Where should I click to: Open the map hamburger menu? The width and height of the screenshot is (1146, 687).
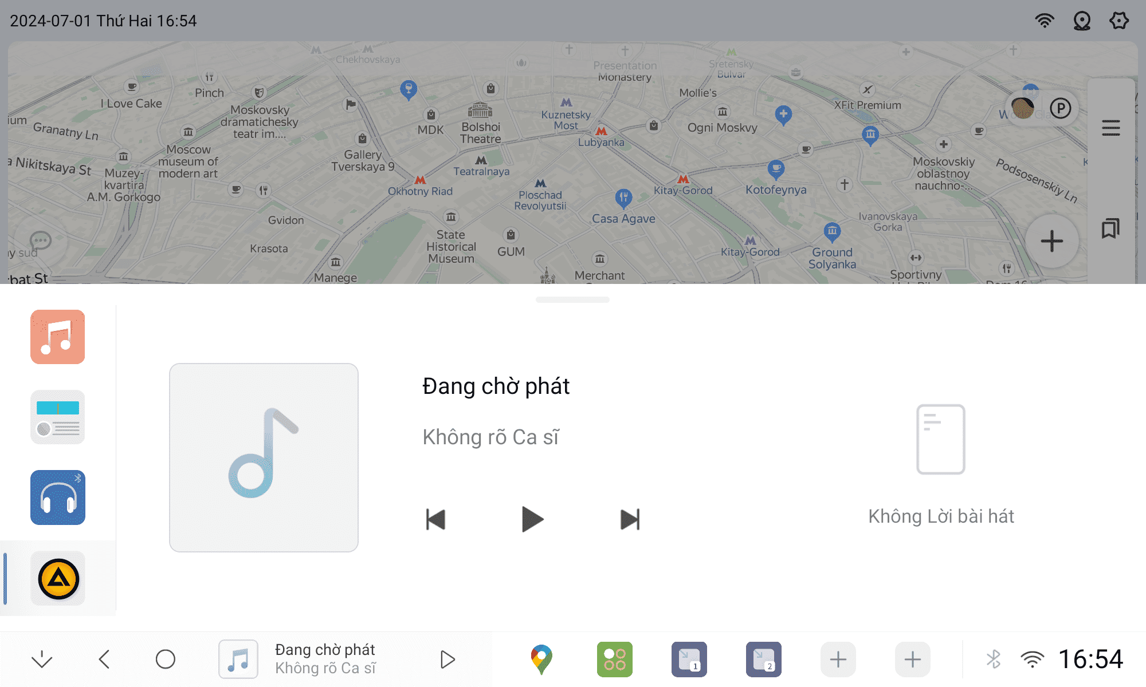coord(1110,128)
